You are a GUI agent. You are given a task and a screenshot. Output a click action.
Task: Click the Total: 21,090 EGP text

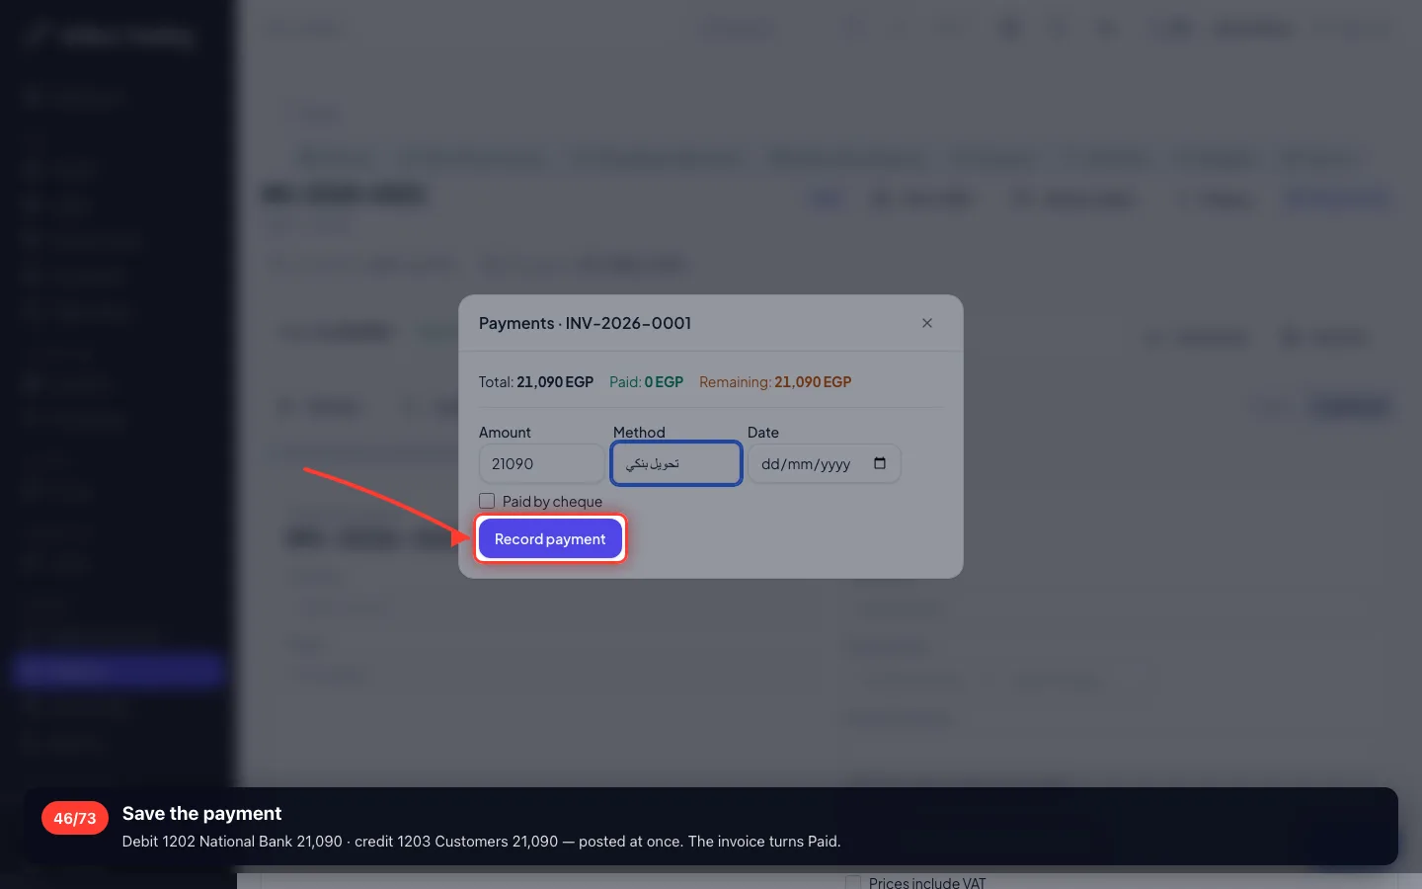tap(536, 382)
